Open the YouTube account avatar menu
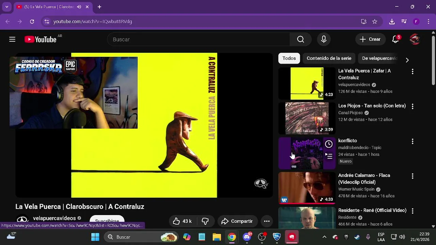 (415, 39)
